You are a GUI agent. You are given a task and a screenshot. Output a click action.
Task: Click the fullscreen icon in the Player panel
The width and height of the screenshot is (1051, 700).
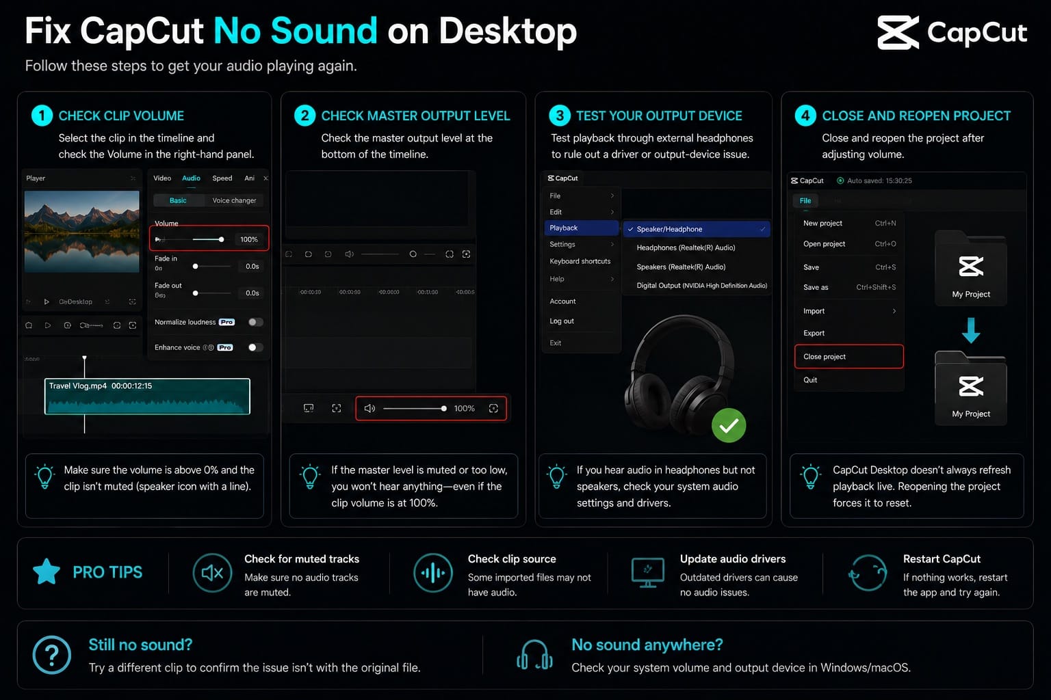tap(132, 301)
